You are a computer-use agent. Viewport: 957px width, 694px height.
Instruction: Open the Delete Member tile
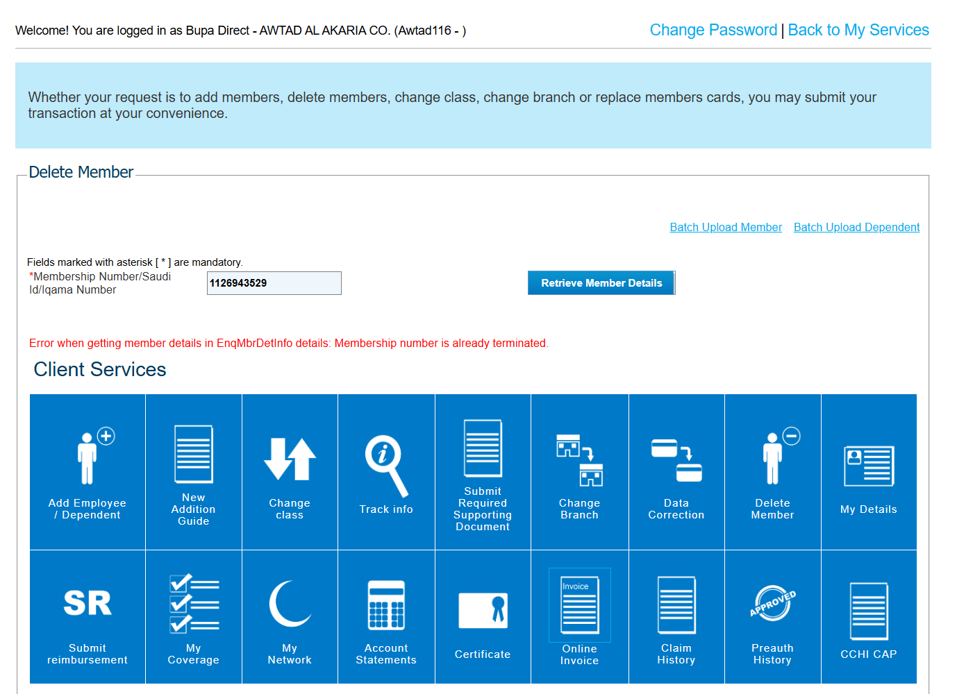point(772,472)
